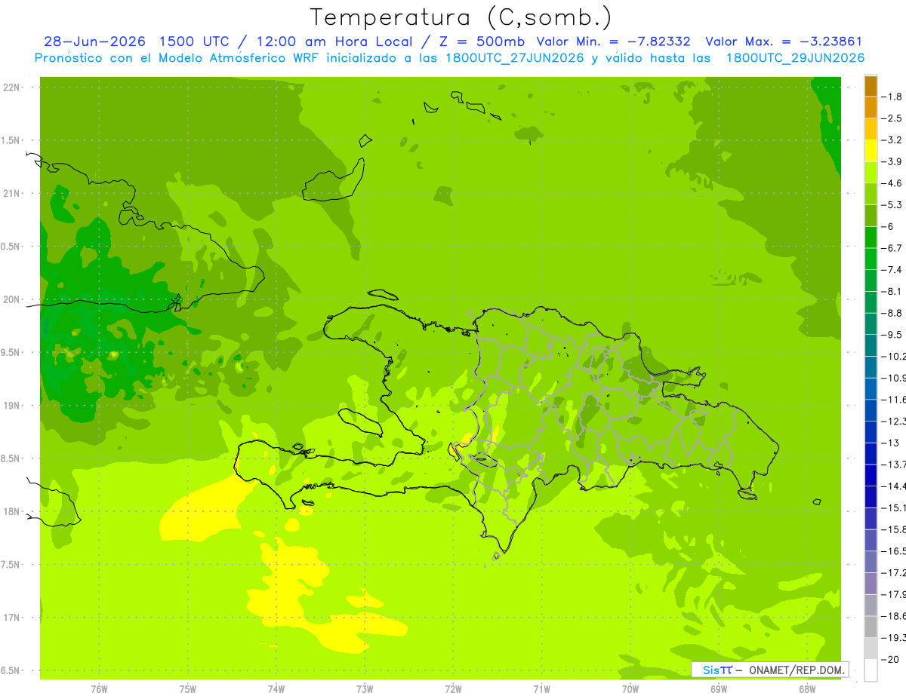
Task: Click the '68W' longitude label
Action: (x=807, y=689)
